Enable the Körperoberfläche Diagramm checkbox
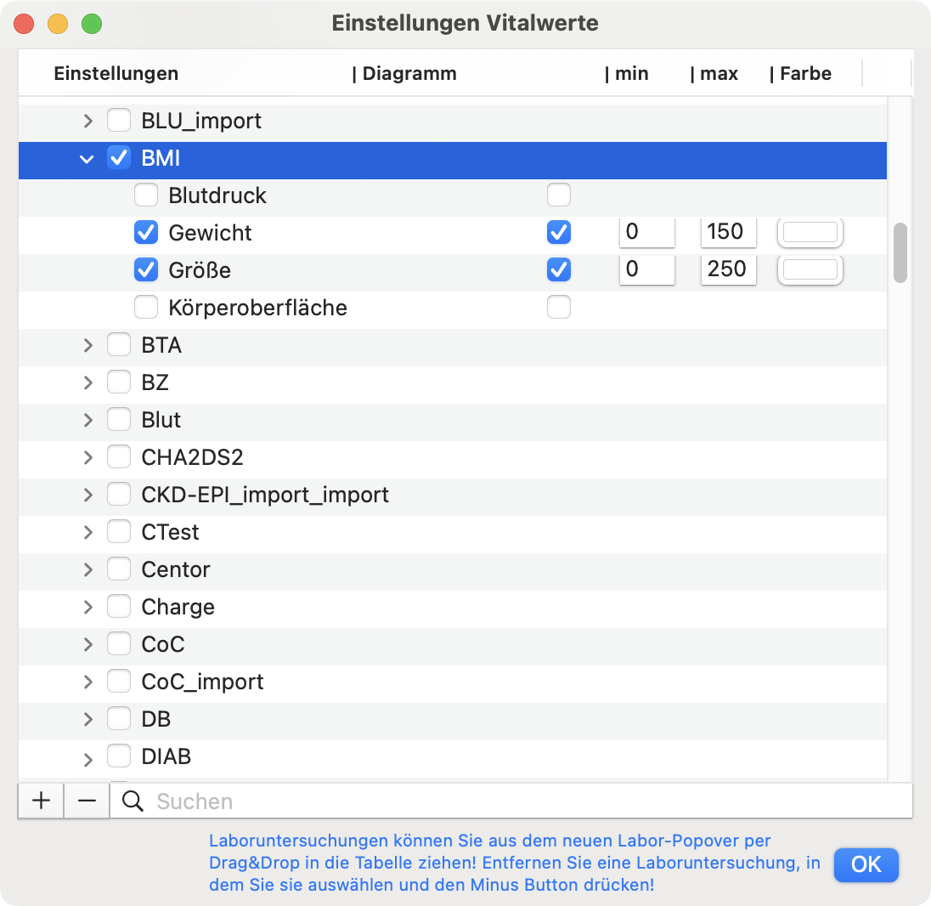 pyautogui.click(x=559, y=307)
